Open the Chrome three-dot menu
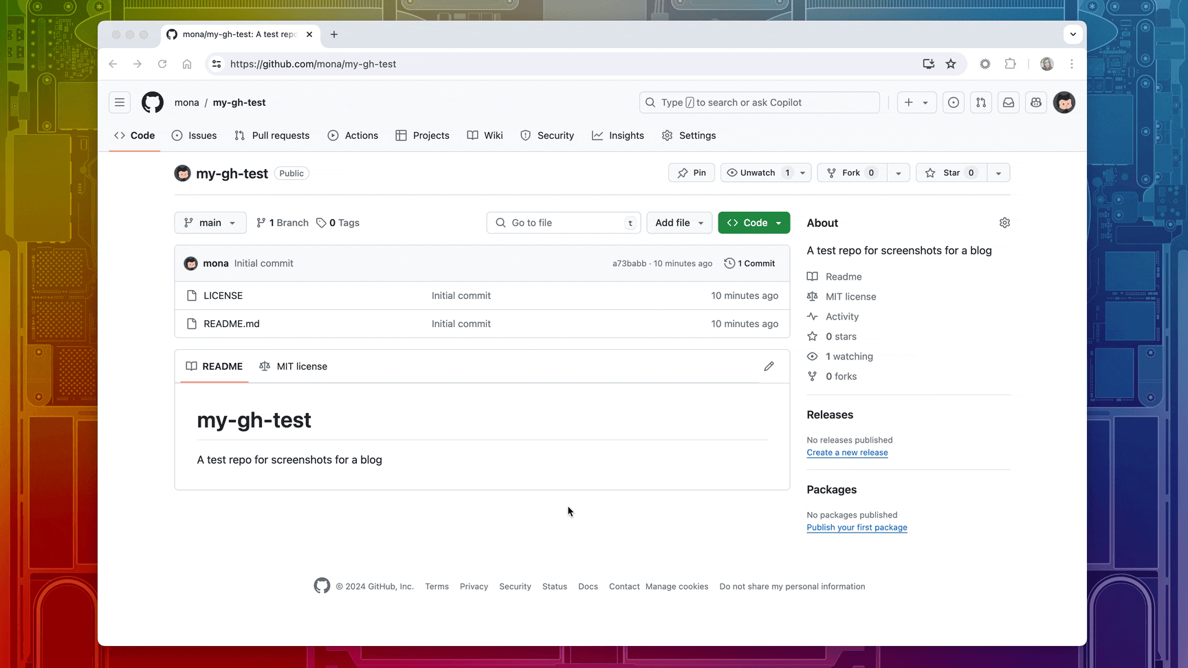Image resolution: width=1188 pixels, height=668 pixels. [1072, 64]
